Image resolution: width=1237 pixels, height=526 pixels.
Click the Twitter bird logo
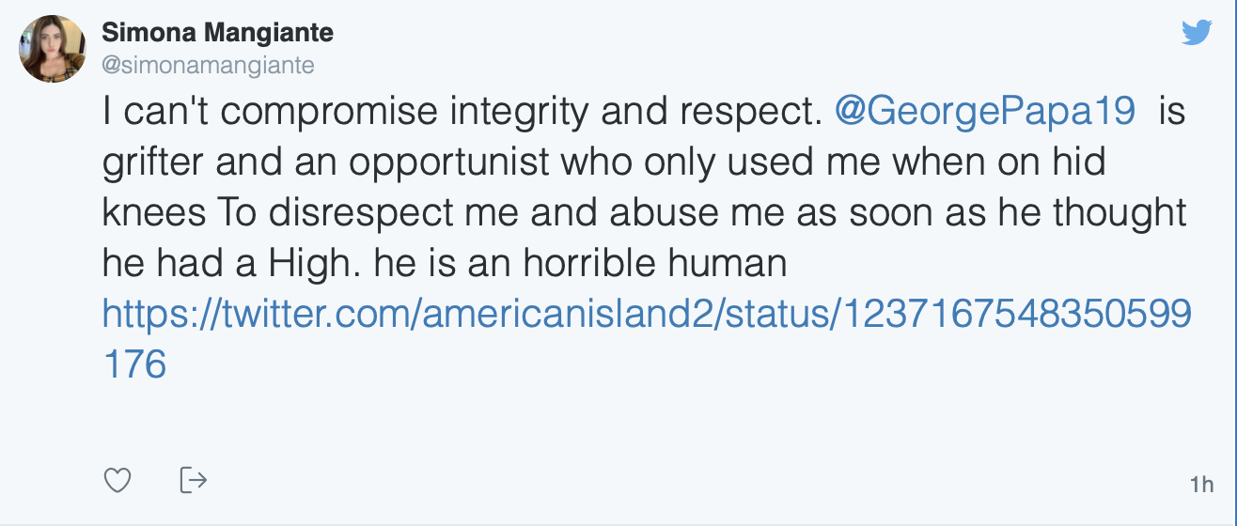pyautogui.click(x=1197, y=34)
